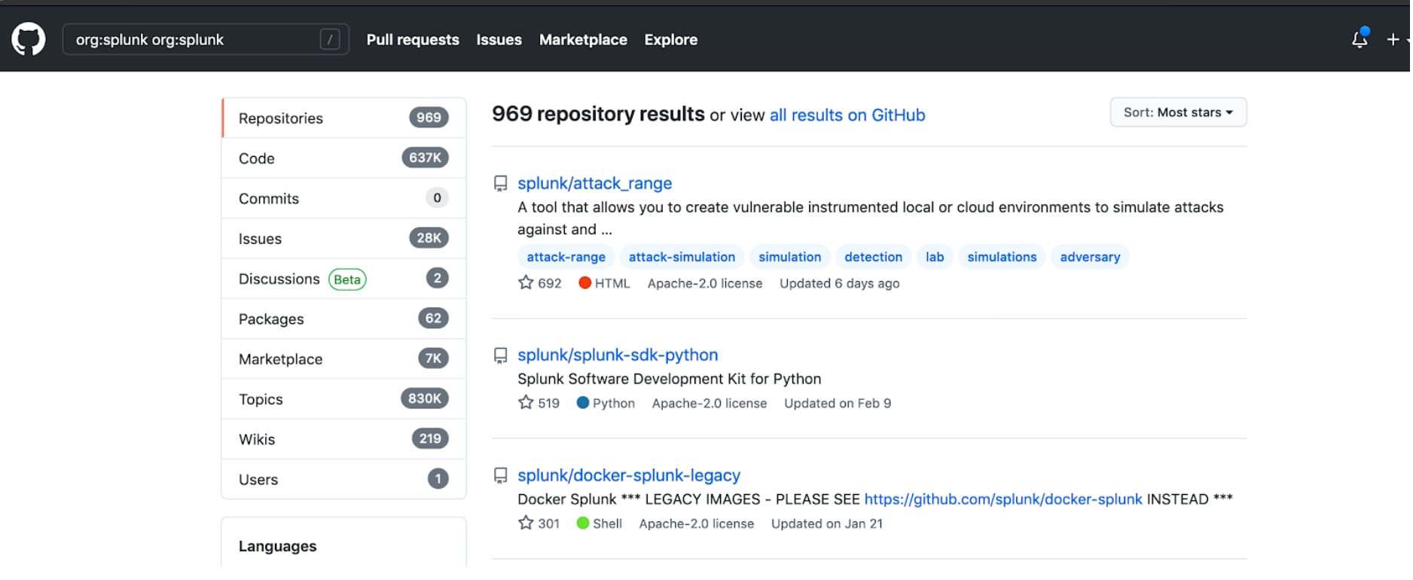The height and width of the screenshot is (580, 1413).
Task: Select the Packages results filter
Action: (343, 319)
